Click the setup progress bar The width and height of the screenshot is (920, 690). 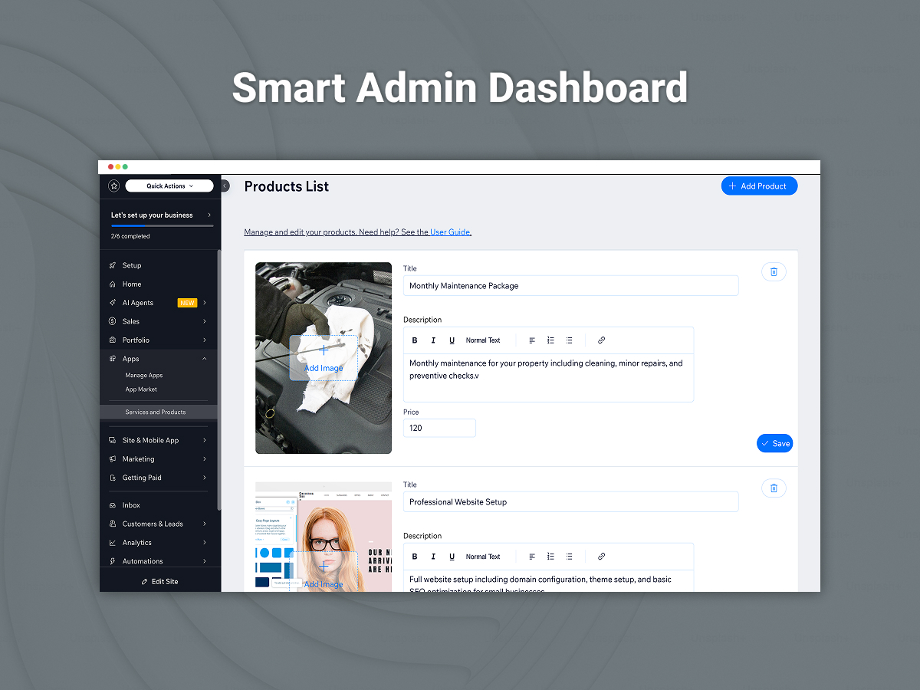(162, 225)
